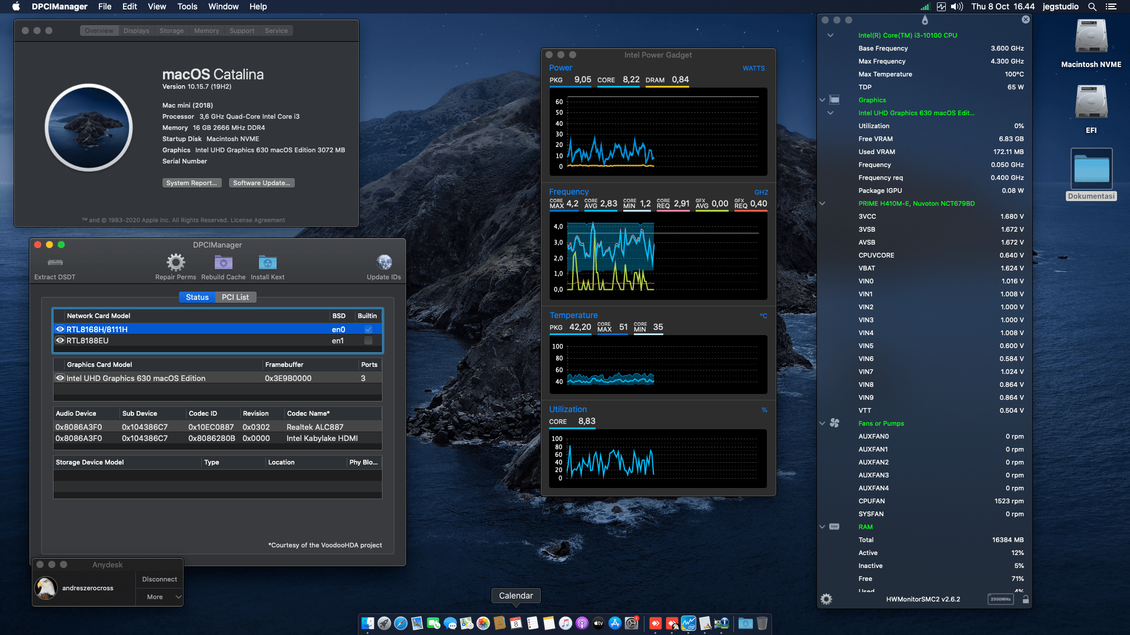Click Disconnect in the Anydesk window

coord(159,579)
